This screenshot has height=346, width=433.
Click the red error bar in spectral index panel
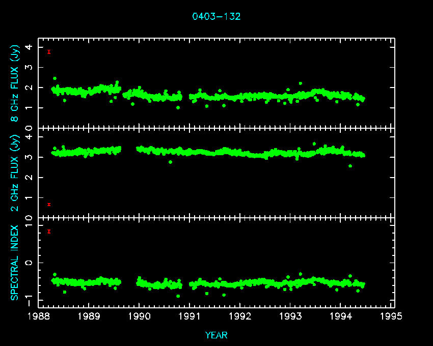pos(49,232)
